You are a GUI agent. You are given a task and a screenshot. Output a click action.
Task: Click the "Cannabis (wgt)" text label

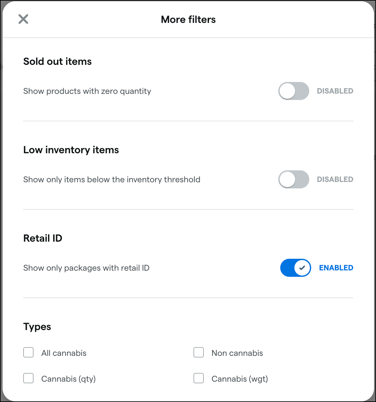coord(240,379)
